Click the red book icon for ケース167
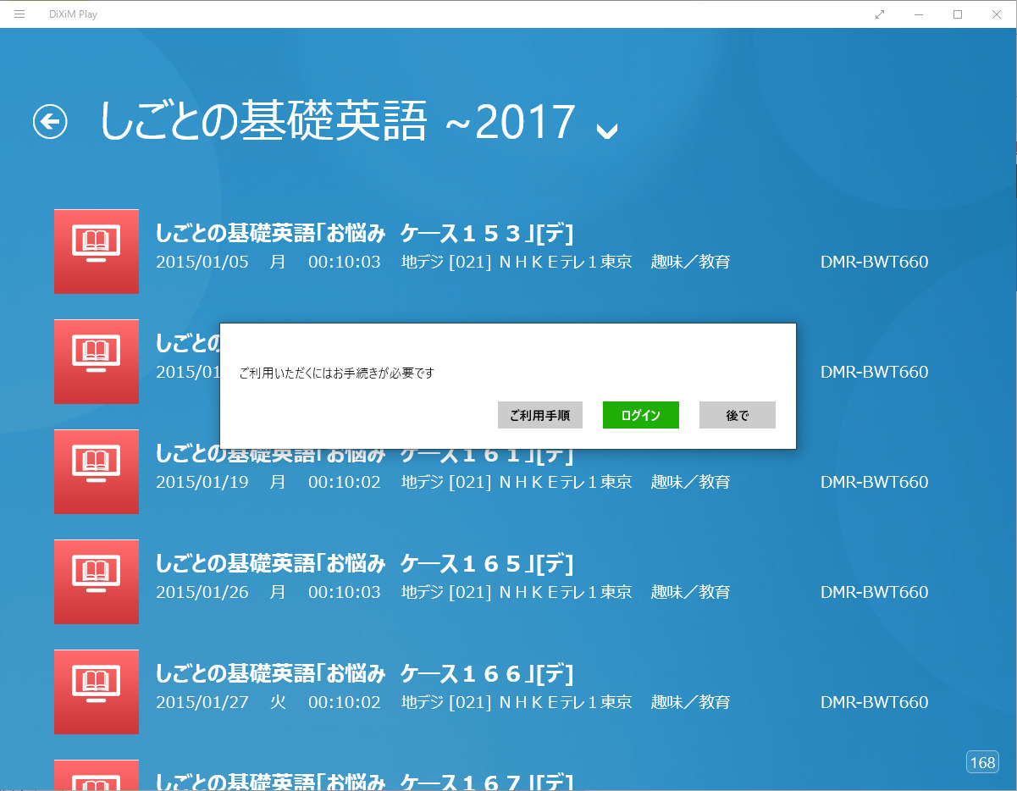 tap(97, 776)
